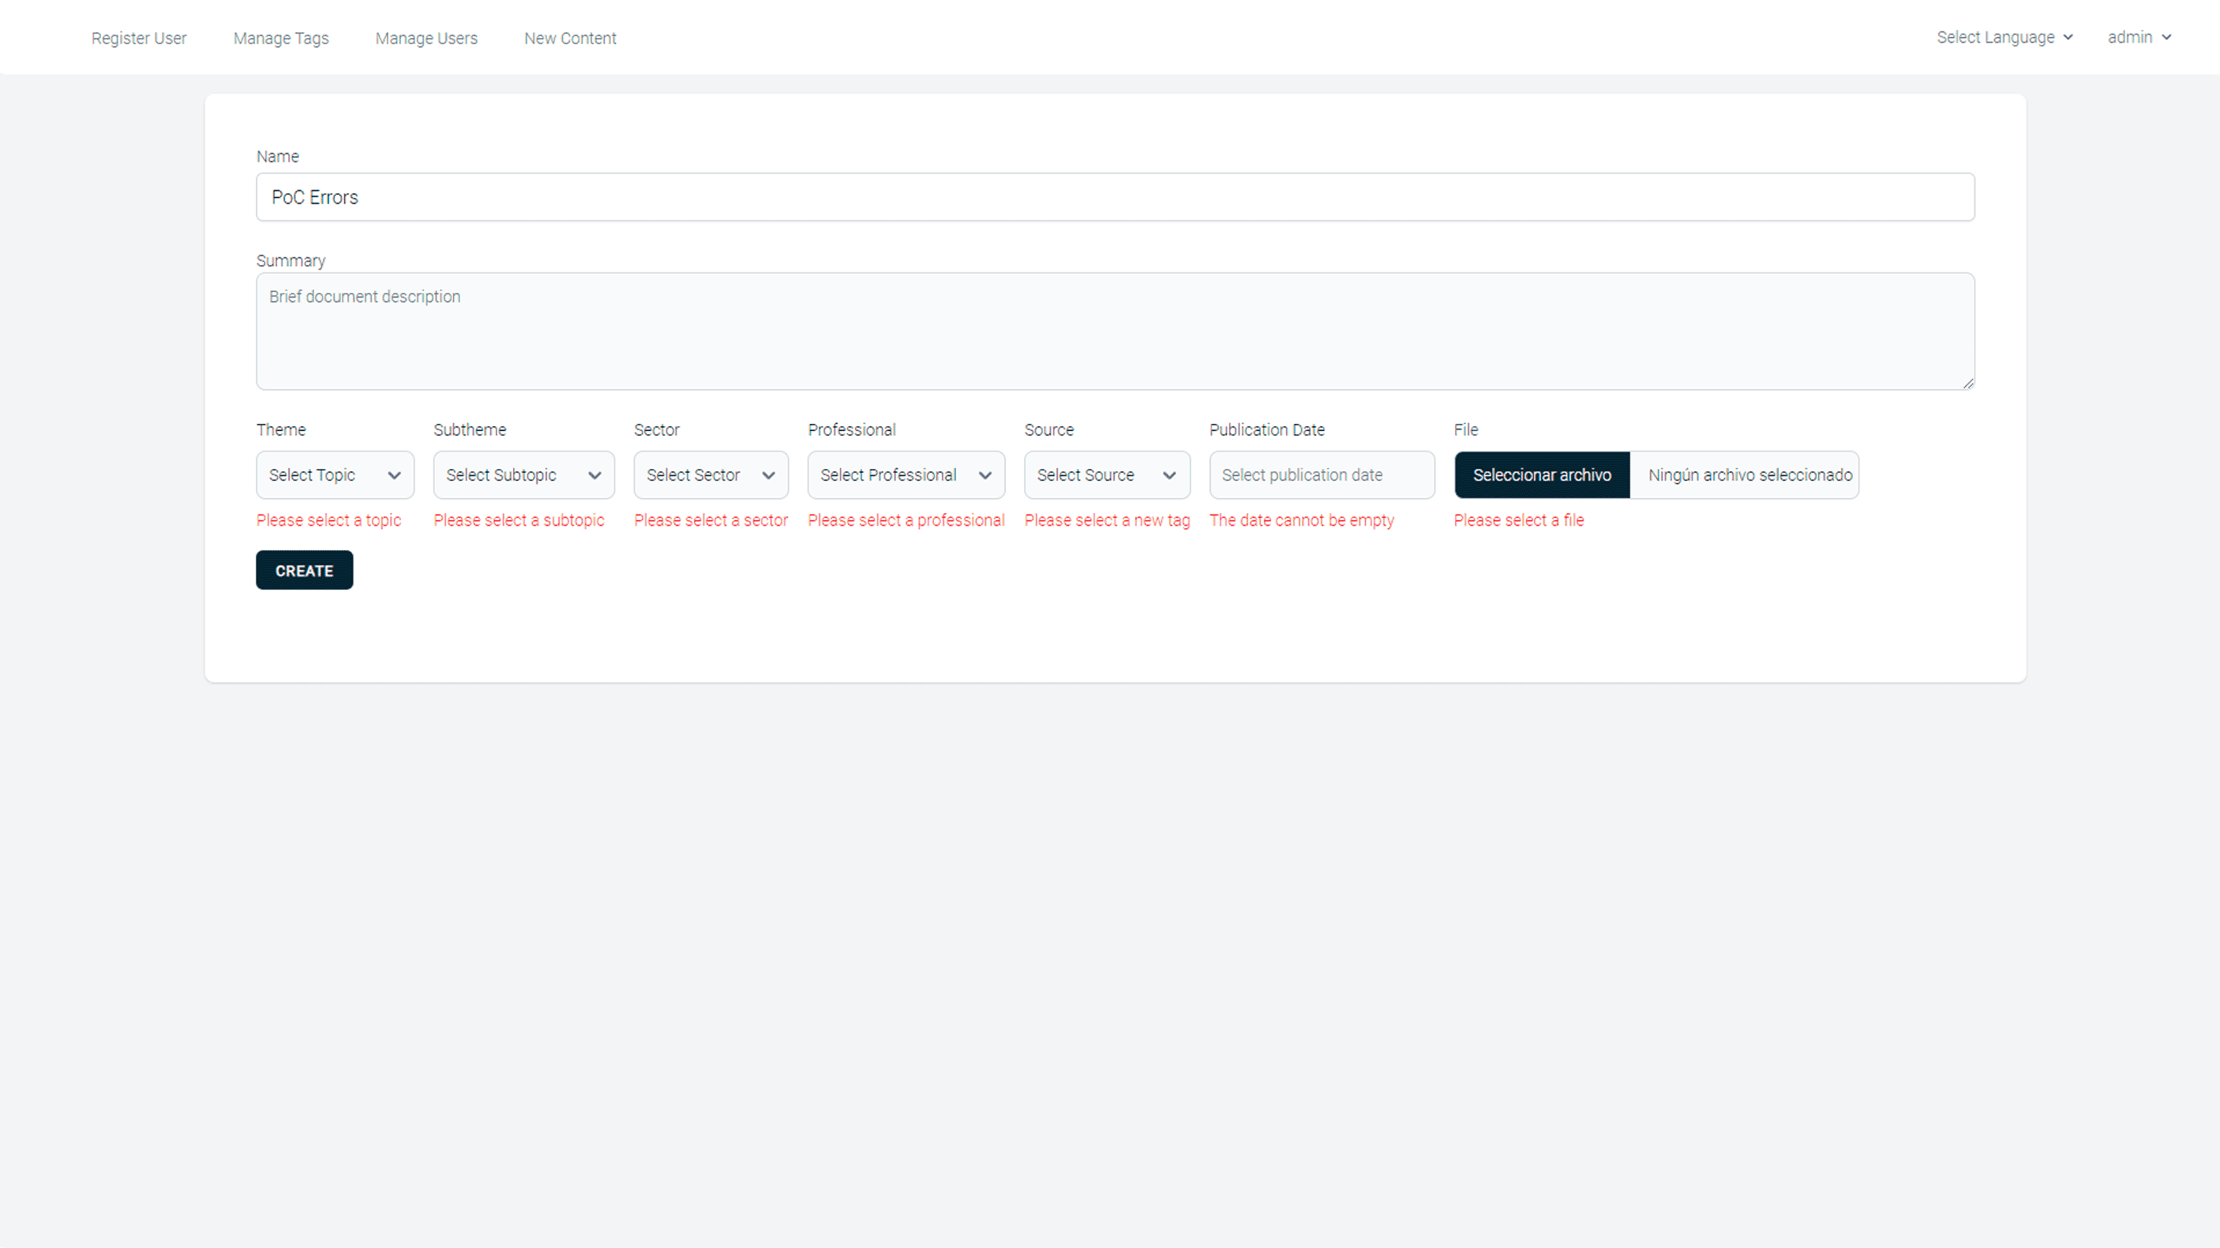Click the publication date field
2220x1248 pixels.
pyautogui.click(x=1321, y=475)
